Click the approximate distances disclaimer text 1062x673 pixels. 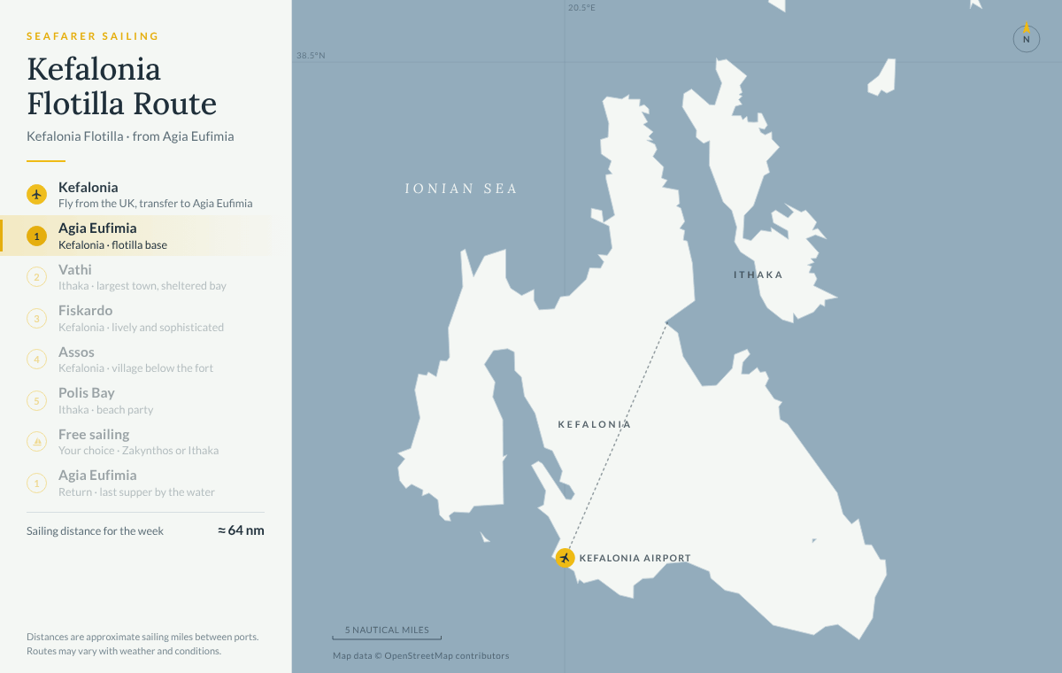[142, 644]
